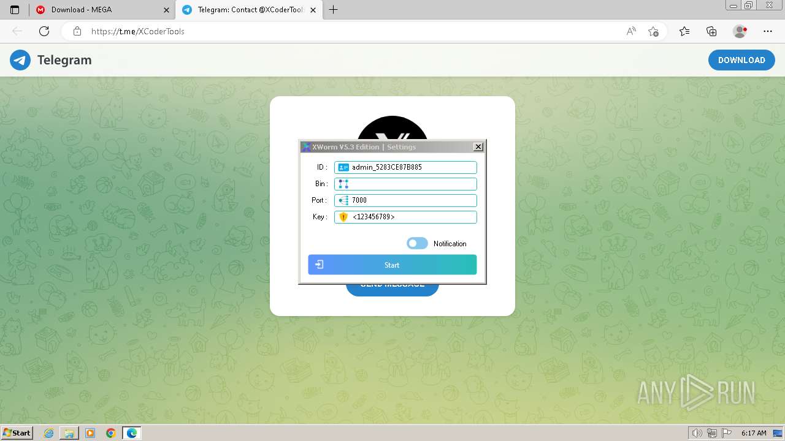This screenshot has height=441, width=785.
Task: Click the address bar URL
Action: coord(138,31)
